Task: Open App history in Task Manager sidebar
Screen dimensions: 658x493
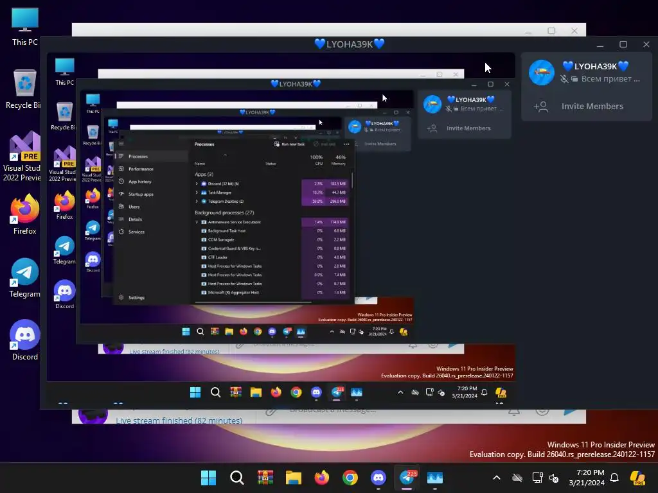Action: (x=152, y=182)
